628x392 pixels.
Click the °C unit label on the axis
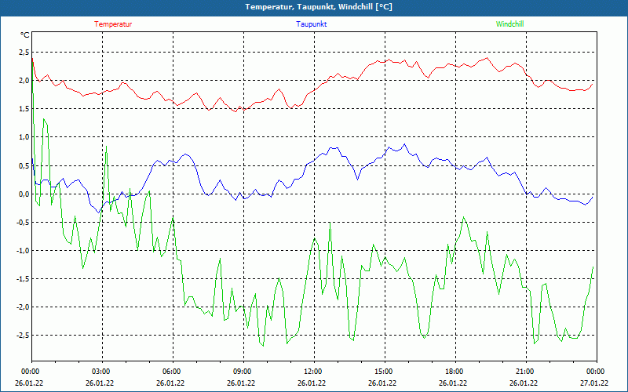[25, 35]
